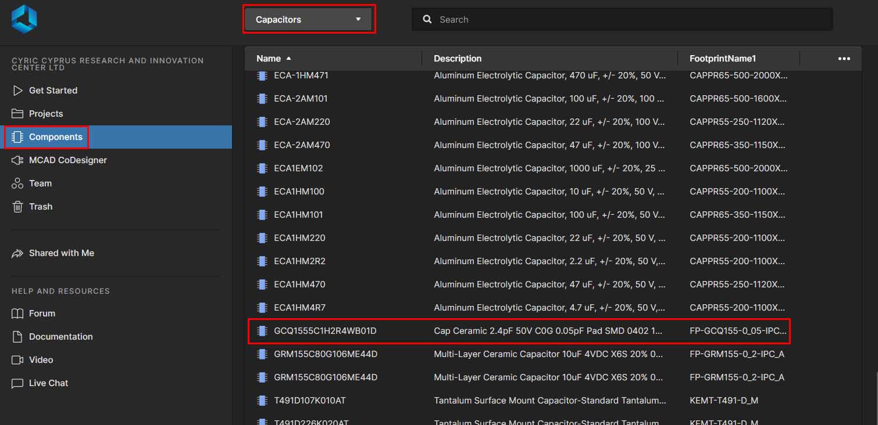Click the Team people icon

(x=17, y=183)
